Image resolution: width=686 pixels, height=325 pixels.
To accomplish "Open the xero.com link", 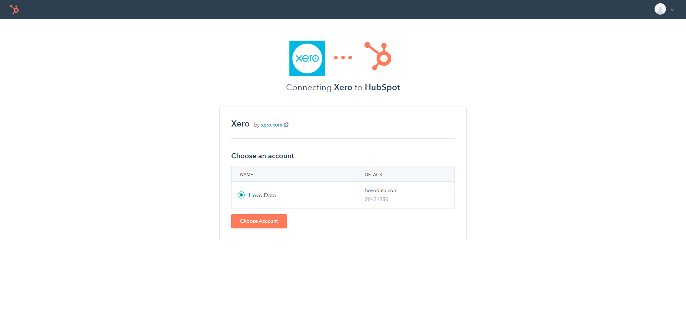I will 272,125.
